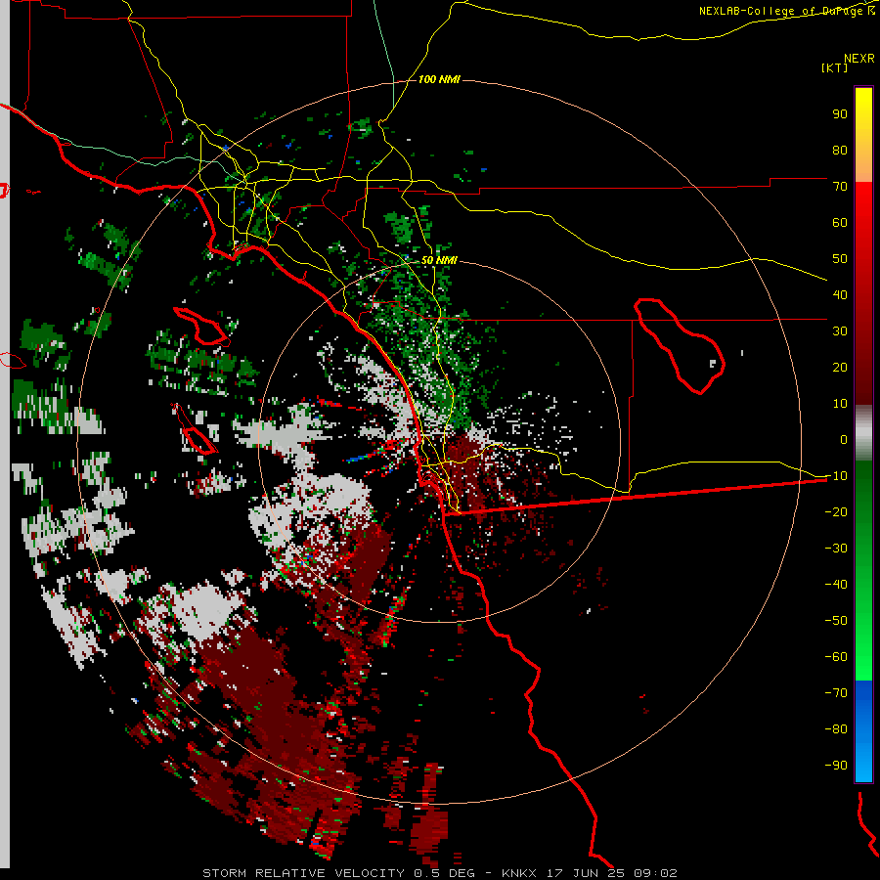Viewport: 880px width, 880px height.
Task: Click the 60 value on the velocity scale
Action: pyautogui.click(x=840, y=223)
